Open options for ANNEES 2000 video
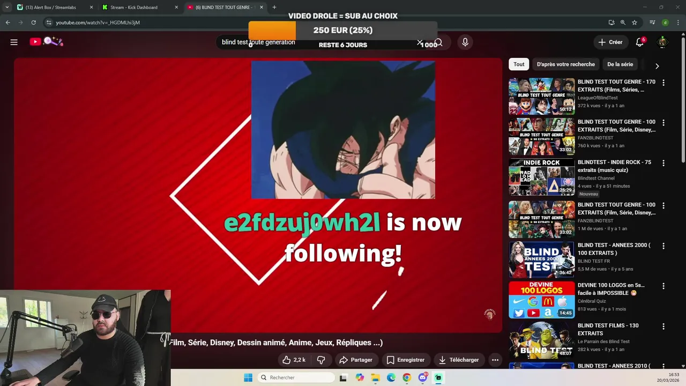 pyautogui.click(x=663, y=246)
